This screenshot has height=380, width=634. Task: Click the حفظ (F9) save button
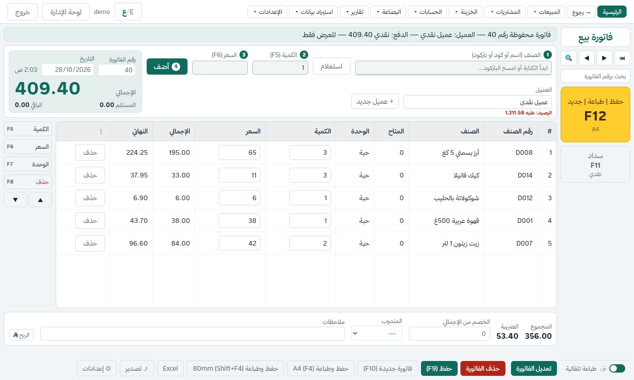pos(439,368)
